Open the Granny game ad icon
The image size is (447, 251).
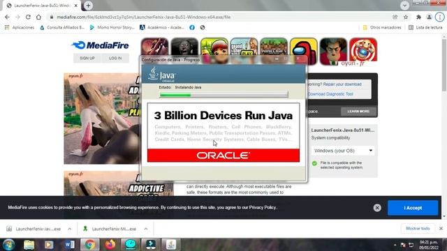click(184, 47)
